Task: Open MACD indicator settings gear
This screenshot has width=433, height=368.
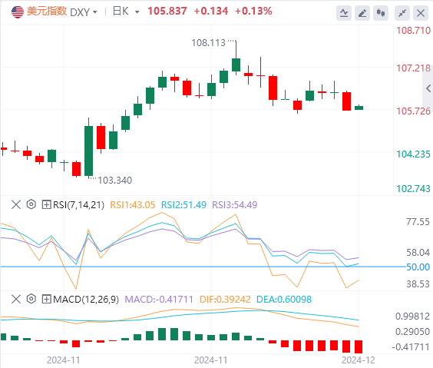Action: point(31,299)
